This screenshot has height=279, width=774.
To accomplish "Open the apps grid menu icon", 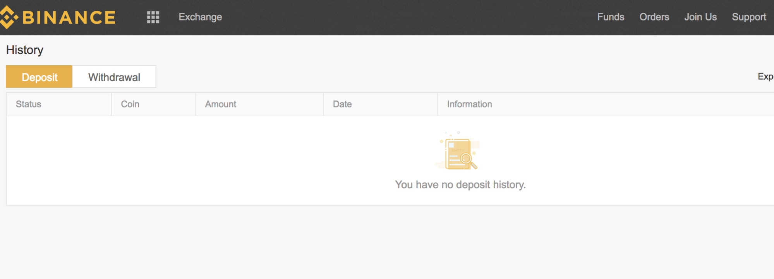I will pos(153,17).
